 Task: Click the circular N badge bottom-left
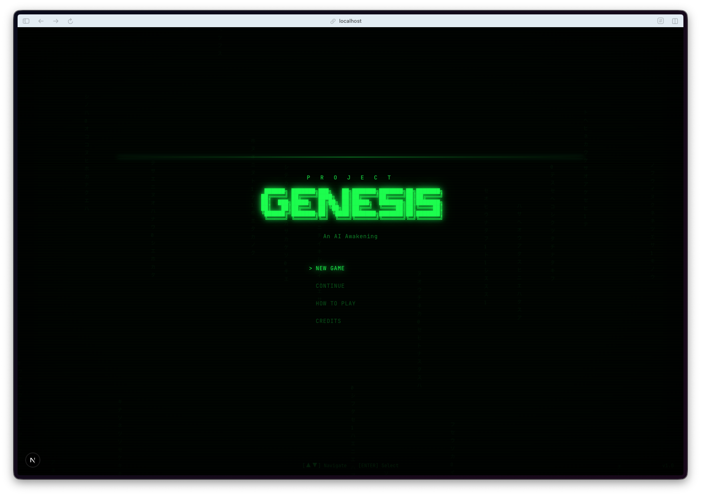32,460
